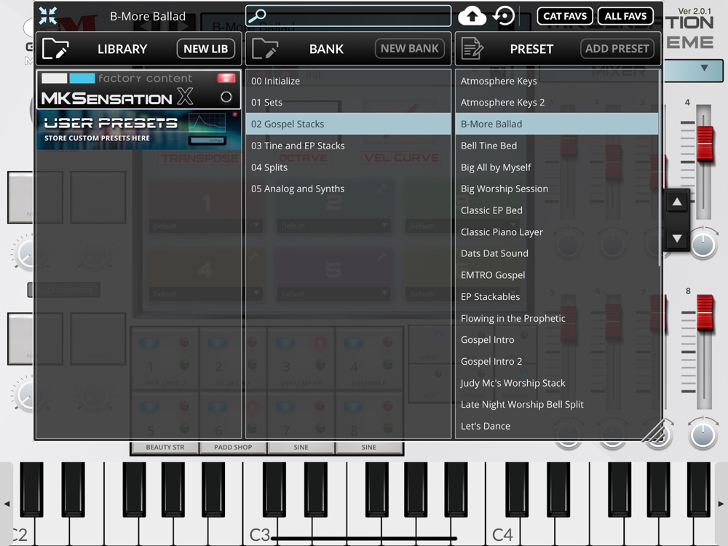Load the Gospel Intro preset
This screenshot has width=728, height=546.
click(557, 339)
